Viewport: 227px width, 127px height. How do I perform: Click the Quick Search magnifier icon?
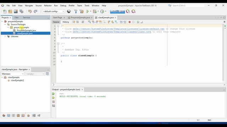(x=170, y=6)
